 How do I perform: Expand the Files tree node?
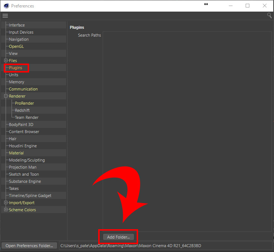pyautogui.click(x=6, y=61)
